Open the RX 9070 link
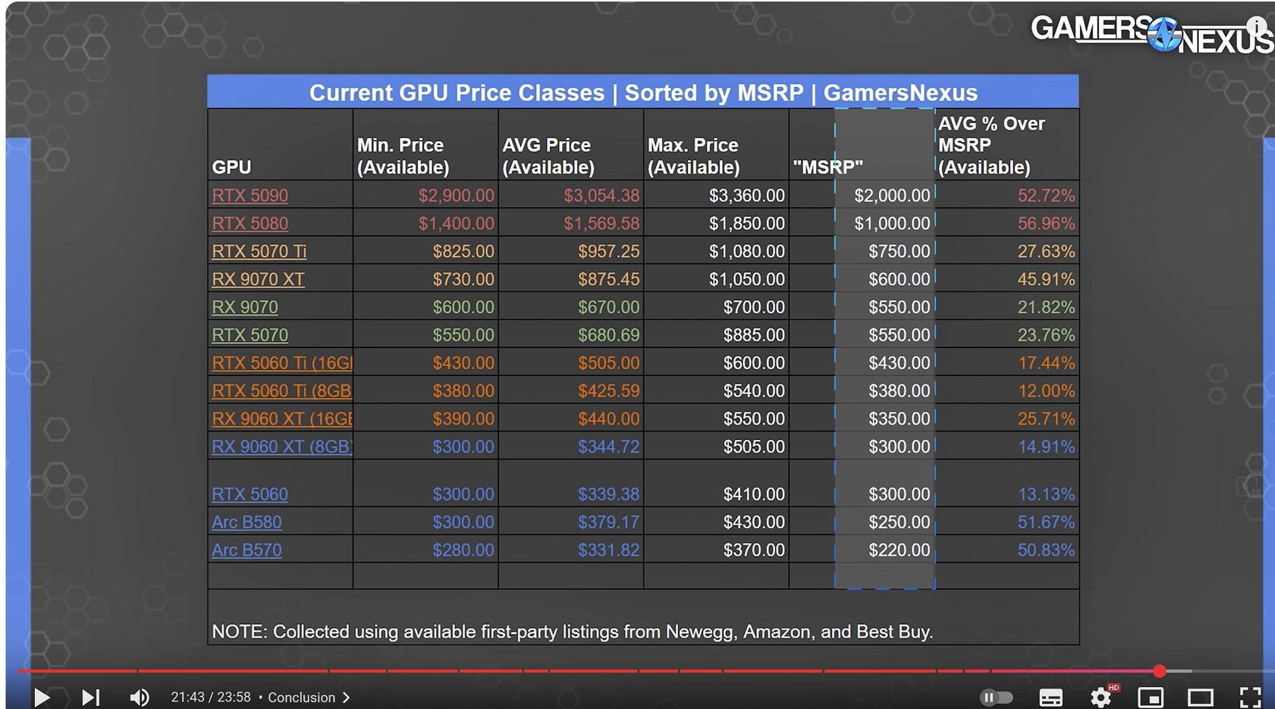 pos(245,307)
